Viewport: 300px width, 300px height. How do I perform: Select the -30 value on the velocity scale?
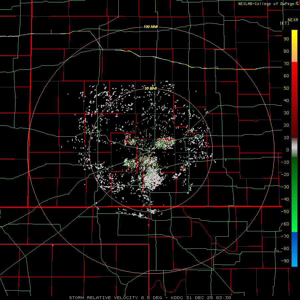[x=285, y=187]
